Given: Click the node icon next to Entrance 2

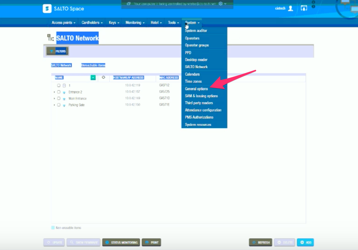Looking at the screenshot, I should tap(64, 92).
